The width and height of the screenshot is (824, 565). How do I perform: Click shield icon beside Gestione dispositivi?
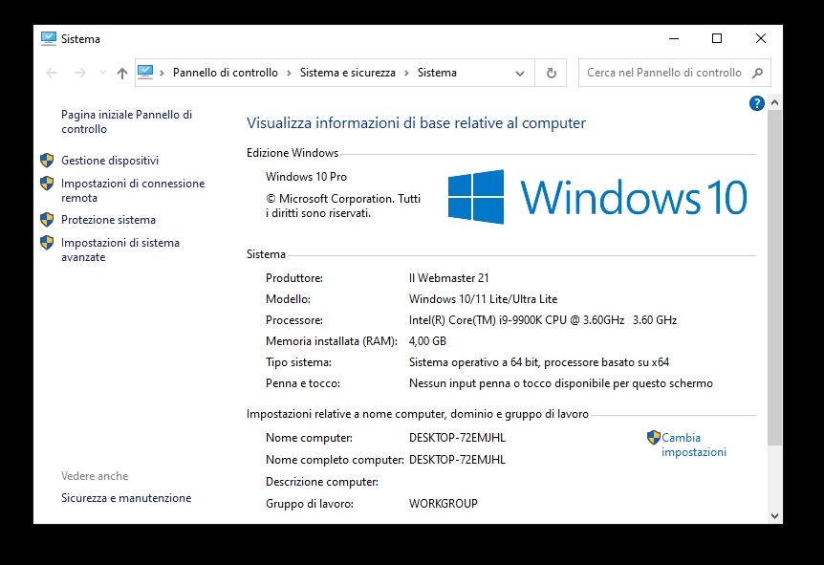pos(47,161)
